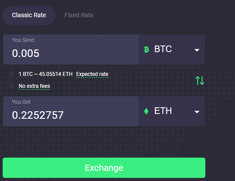The image size is (235, 181).
Task: Click the green Bitcoin icon
Action: (x=146, y=49)
